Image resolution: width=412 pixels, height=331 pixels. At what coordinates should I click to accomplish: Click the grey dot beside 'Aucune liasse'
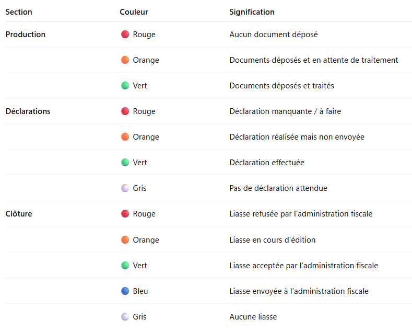[x=125, y=316]
